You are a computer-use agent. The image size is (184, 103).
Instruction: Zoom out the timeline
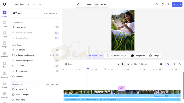[x=161, y=64]
